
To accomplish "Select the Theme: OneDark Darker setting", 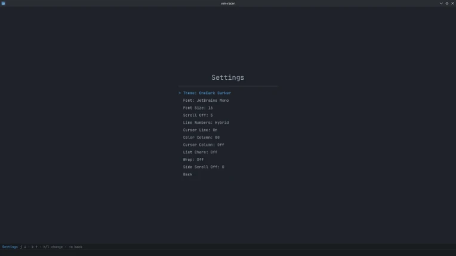I will pyautogui.click(x=207, y=93).
